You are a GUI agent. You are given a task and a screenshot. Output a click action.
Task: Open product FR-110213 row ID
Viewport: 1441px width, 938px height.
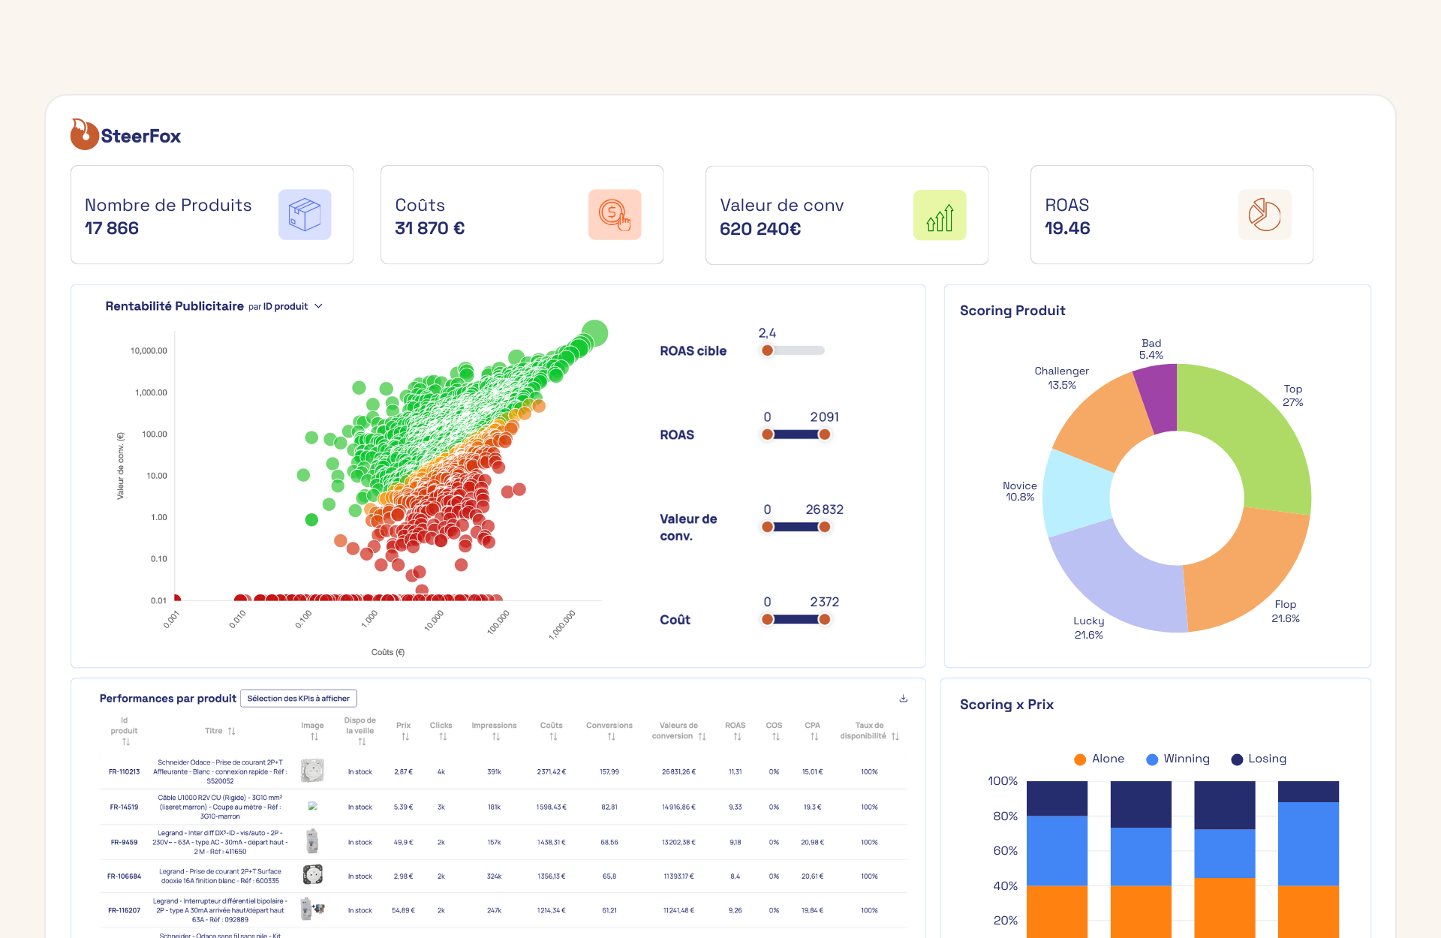pyautogui.click(x=124, y=771)
